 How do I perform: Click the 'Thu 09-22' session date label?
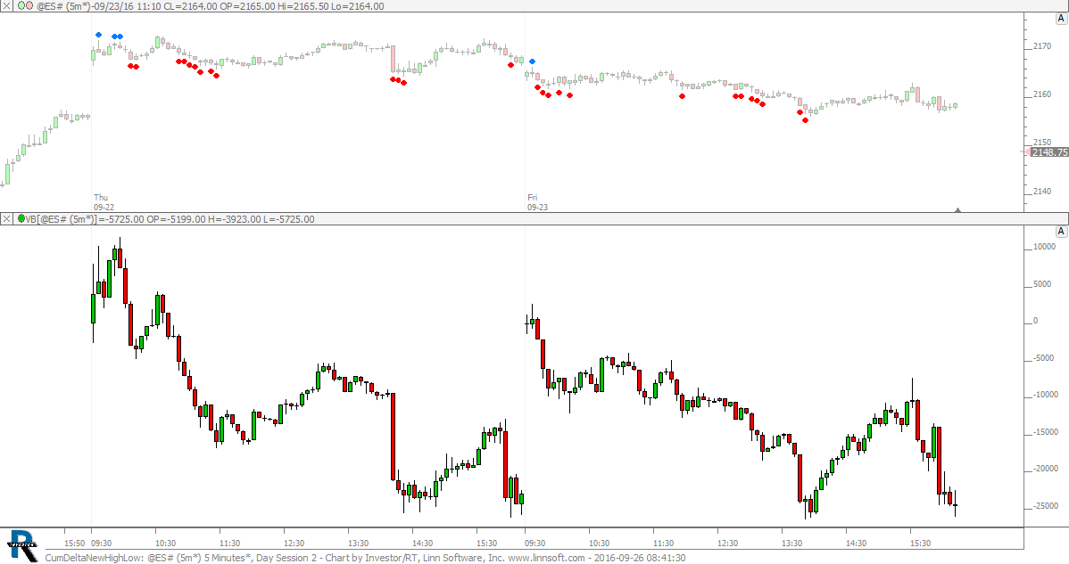pos(104,202)
